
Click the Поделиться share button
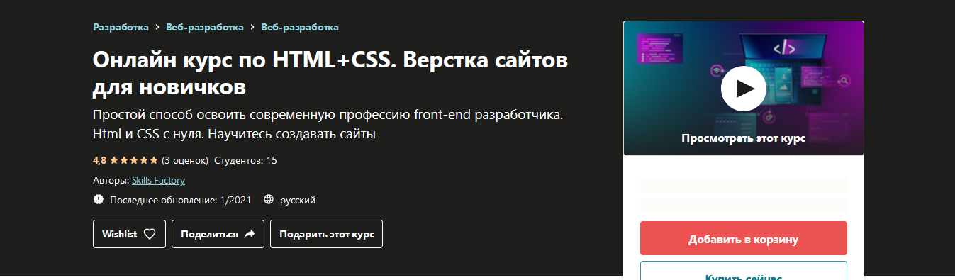(x=218, y=234)
